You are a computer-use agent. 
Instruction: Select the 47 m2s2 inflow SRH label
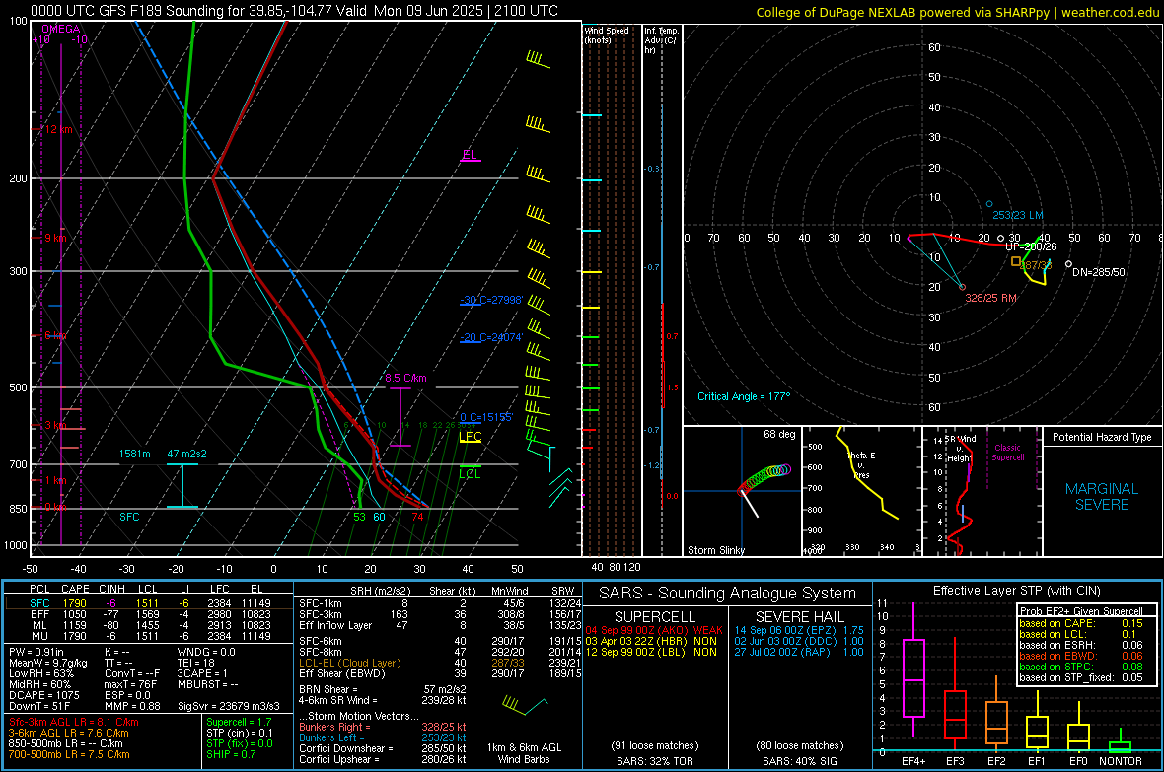(187, 454)
